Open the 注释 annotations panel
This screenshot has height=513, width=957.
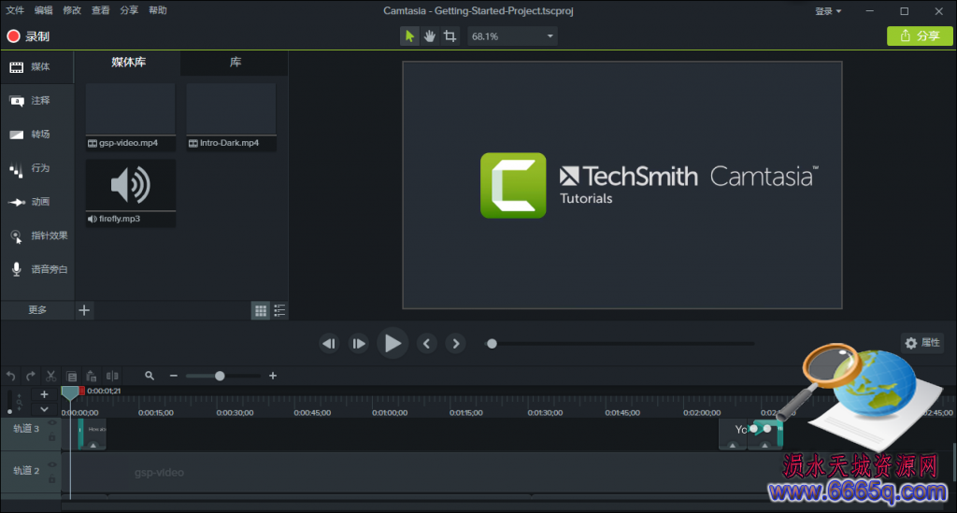pos(37,101)
